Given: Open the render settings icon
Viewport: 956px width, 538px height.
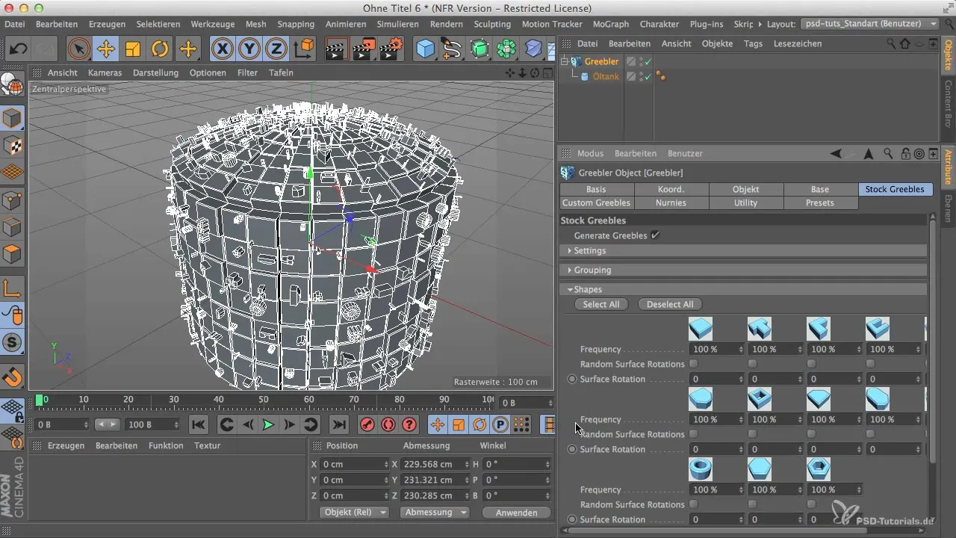Looking at the screenshot, I should pyautogui.click(x=391, y=49).
